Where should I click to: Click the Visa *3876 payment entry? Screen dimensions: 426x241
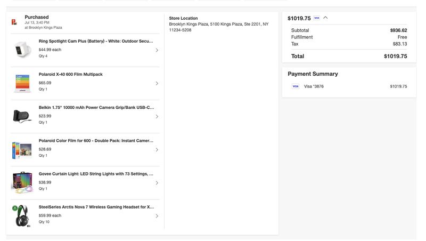coord(349,86)
